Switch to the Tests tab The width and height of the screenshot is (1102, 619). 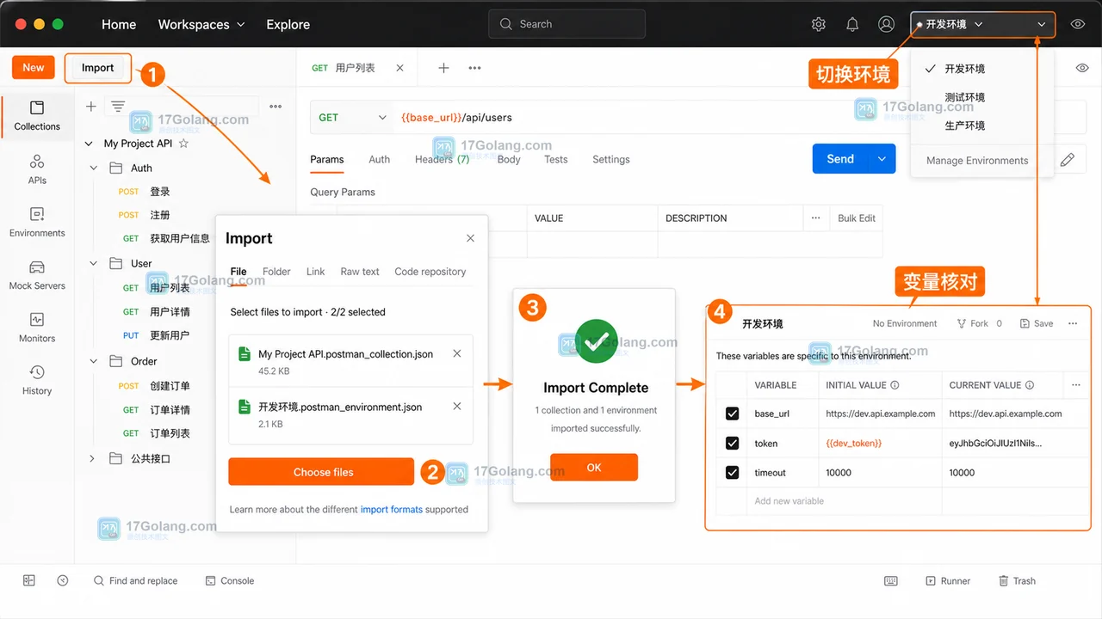pos(556,159)
